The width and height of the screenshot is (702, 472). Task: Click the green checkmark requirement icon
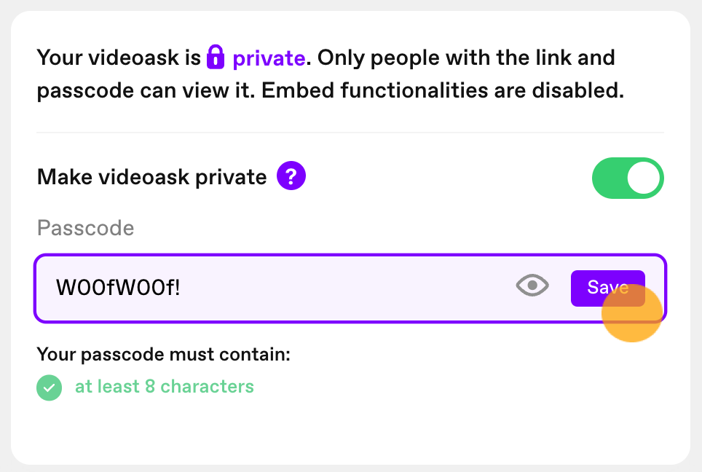click(50, 388)
